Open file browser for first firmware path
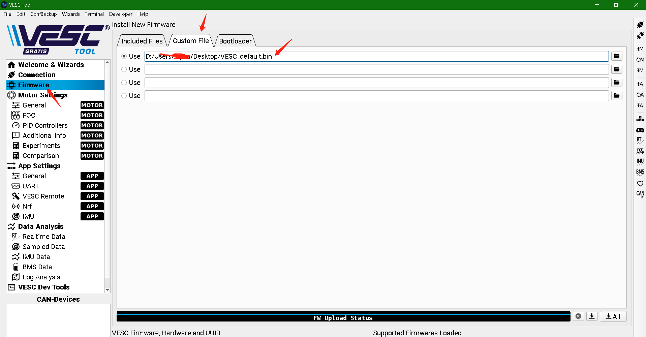 pyautogui.click(x=617, y=56)
